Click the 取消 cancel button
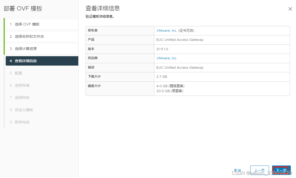The width and height of the screenshot is (296, 178). click(237, 170)
